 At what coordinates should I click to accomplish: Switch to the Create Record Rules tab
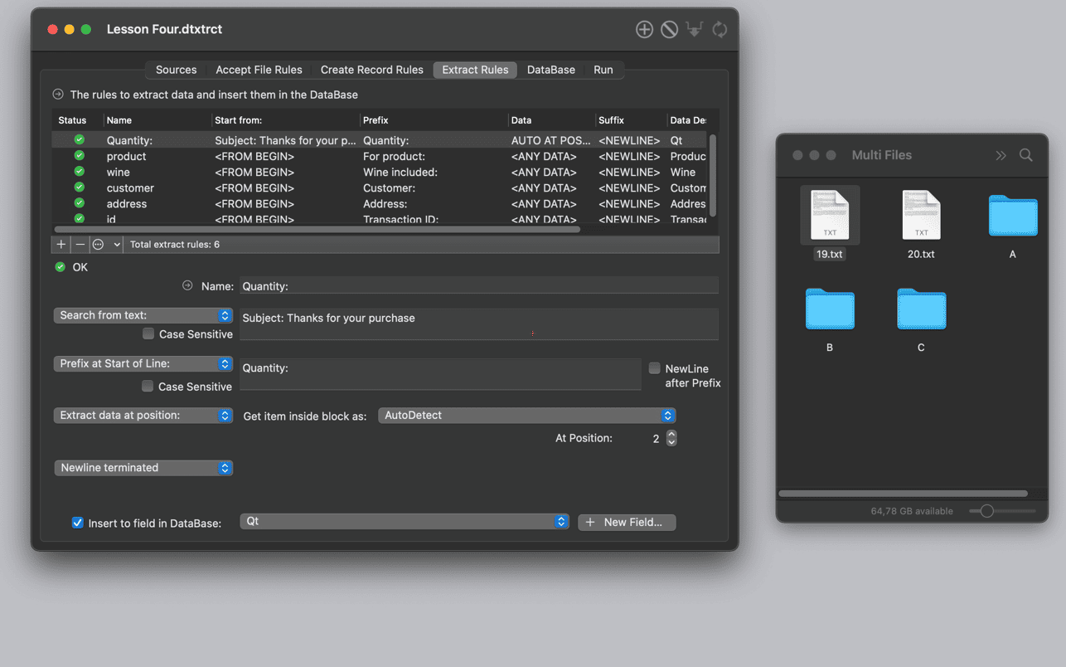click(x=371, y=70)
